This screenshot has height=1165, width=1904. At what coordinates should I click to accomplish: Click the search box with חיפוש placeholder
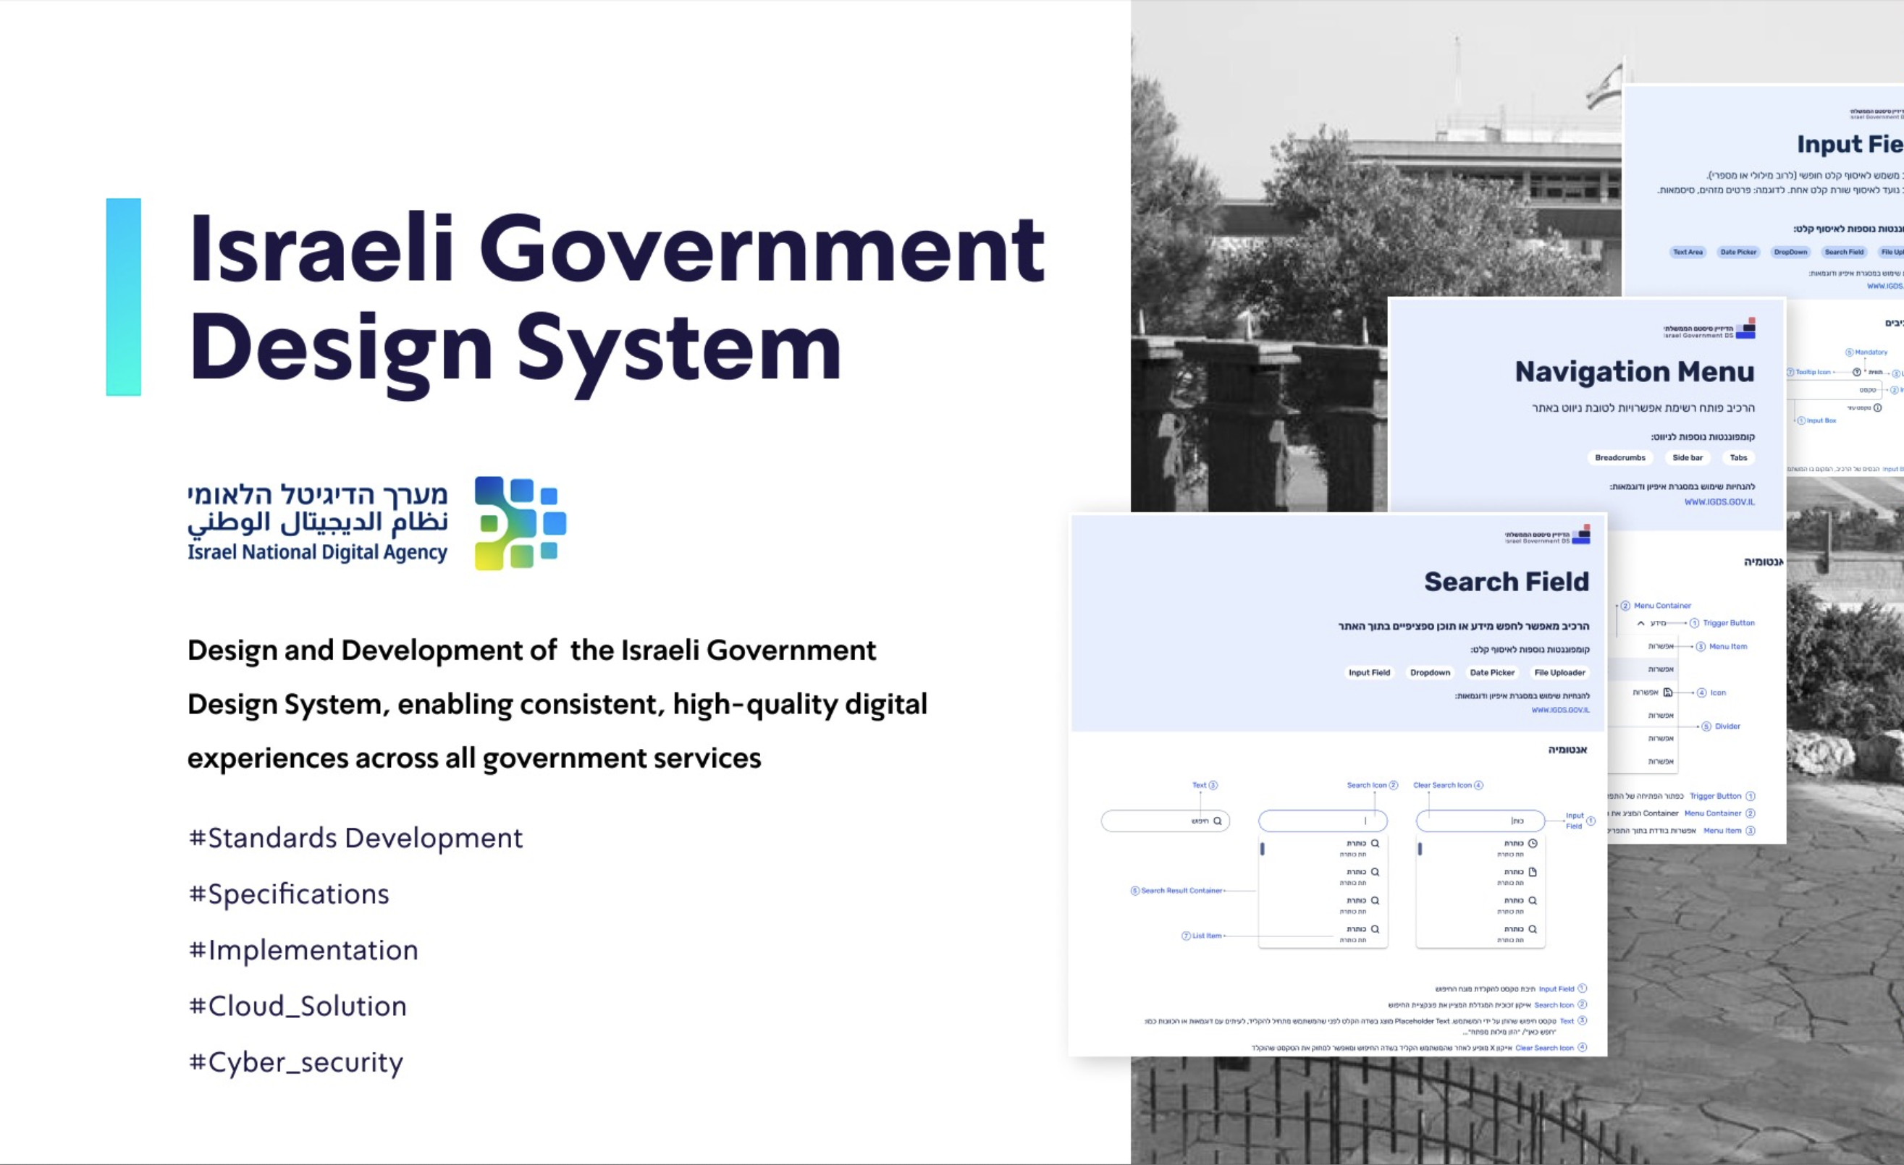pos(1166,821)
